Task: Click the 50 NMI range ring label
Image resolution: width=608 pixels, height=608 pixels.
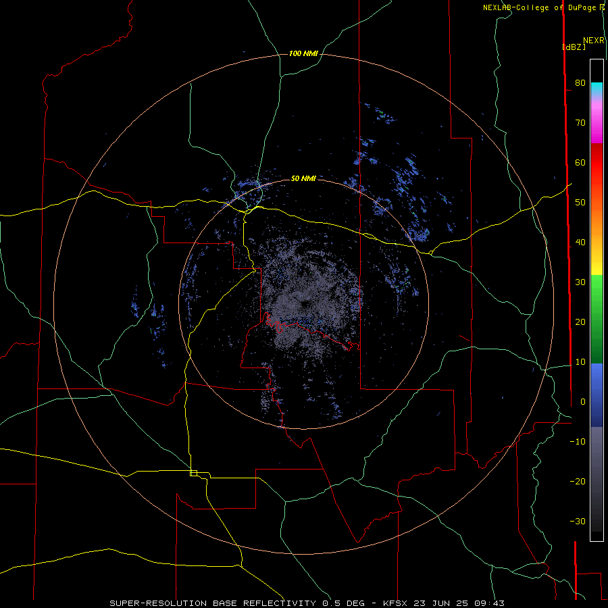Action: click(303, 178)
